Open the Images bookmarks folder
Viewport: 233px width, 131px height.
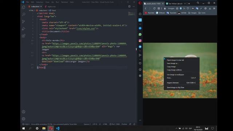coord(192,13)
